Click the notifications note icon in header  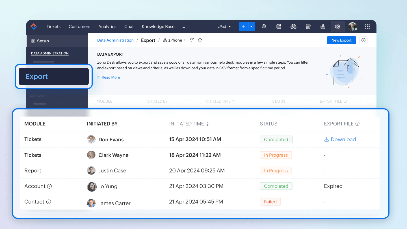click(x=279, y=27)
